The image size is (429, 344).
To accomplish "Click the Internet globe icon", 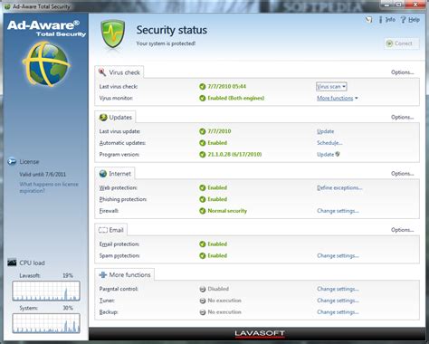I will 103,174.
